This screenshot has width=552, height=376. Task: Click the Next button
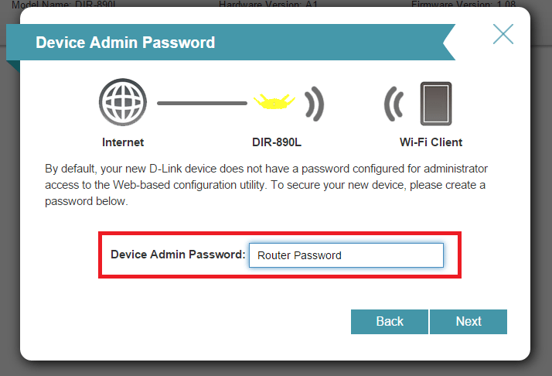[469, 322]
